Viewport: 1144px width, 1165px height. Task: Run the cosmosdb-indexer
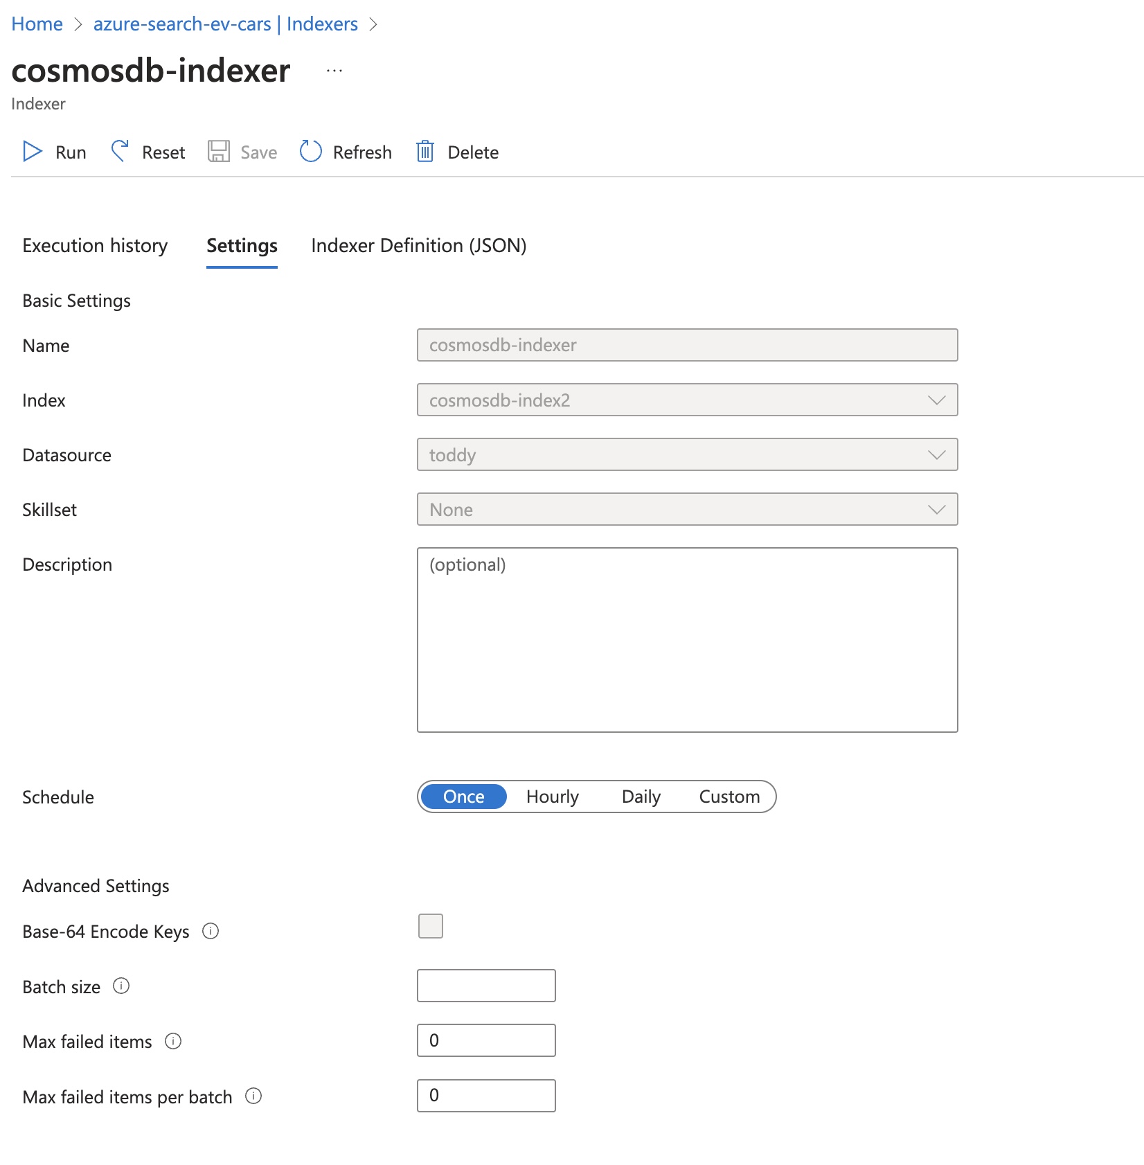click(54, 152)
